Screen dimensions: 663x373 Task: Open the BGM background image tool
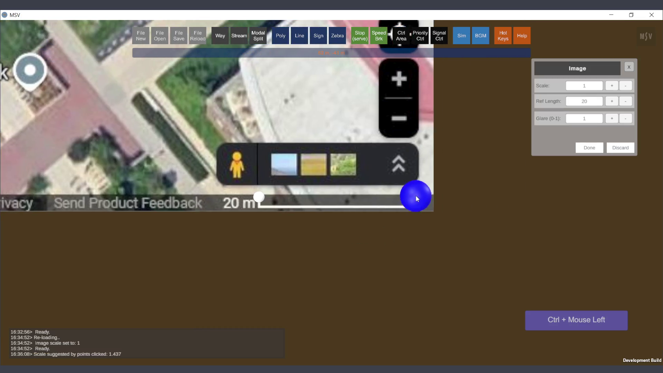click(x=480, y=36)
